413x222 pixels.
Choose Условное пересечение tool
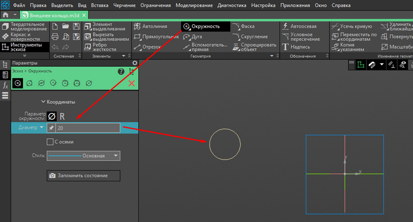[301, 37]
